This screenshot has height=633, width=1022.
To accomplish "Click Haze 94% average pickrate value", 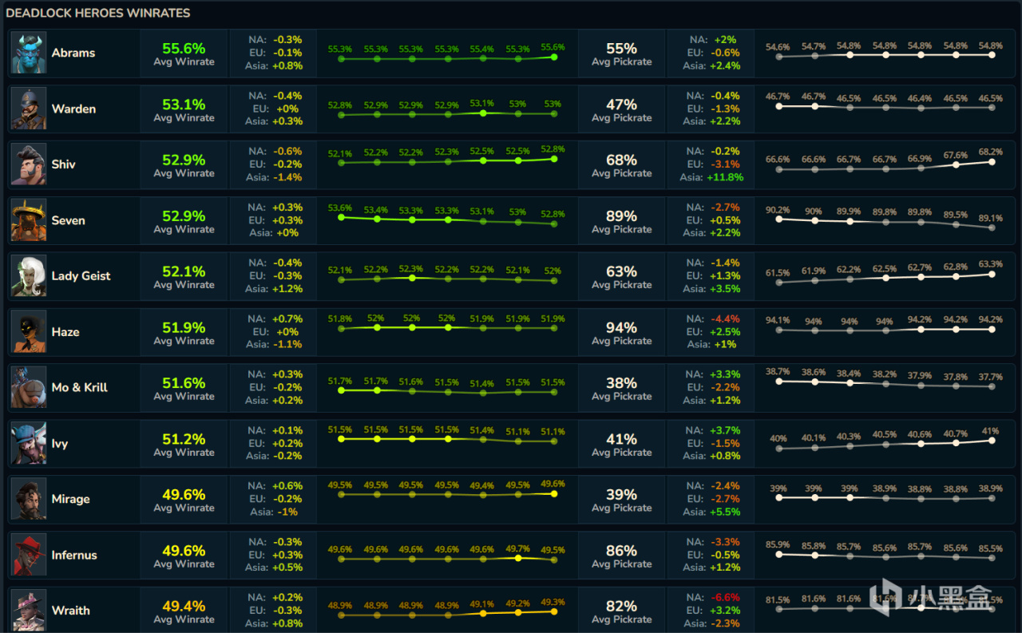I will point(621,327).
